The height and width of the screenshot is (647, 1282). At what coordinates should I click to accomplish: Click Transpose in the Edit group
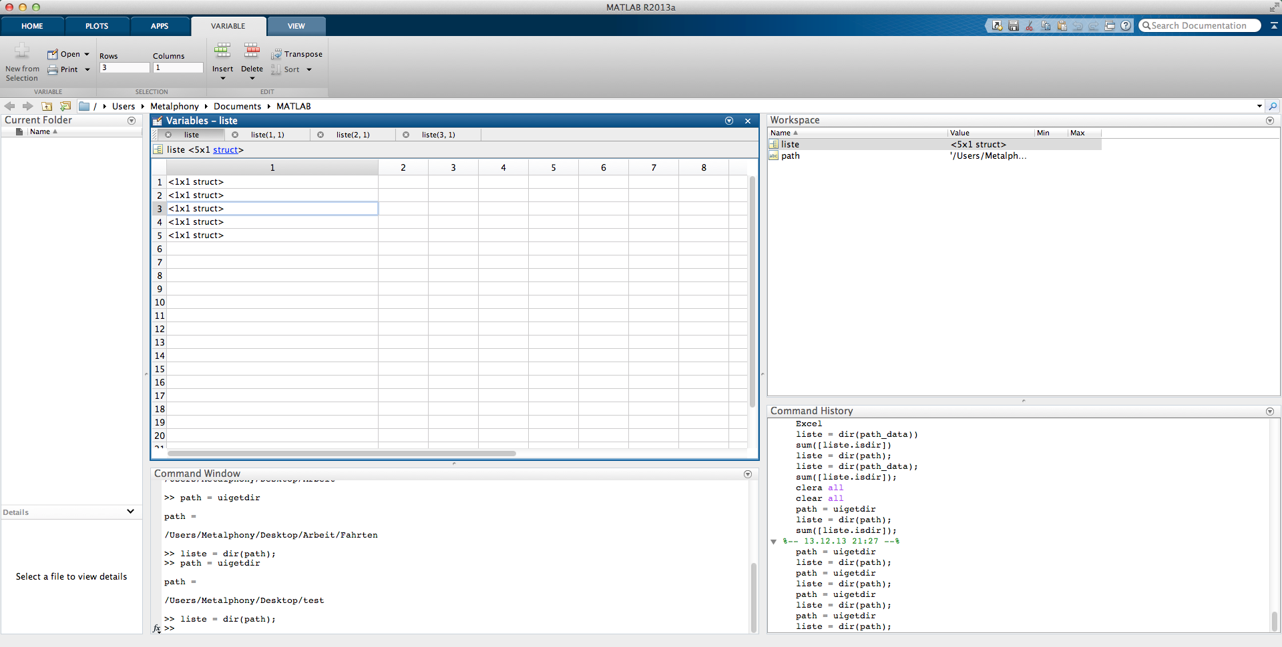tap(297, 54)
